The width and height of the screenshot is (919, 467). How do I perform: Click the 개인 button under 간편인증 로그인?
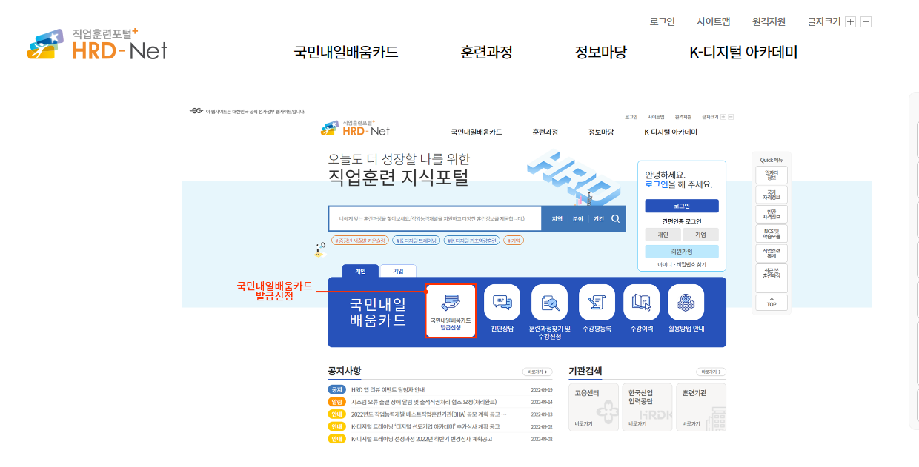[663, 235]
